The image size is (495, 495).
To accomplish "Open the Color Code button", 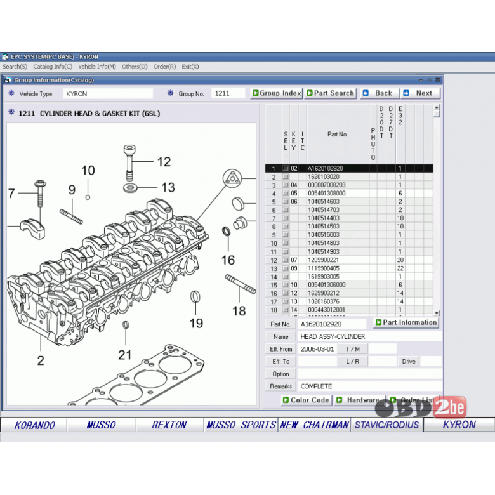I will pos(307,400).
